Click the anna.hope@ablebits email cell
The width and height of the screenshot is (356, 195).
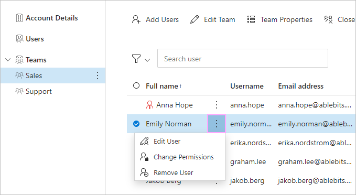tap(315, 105)
